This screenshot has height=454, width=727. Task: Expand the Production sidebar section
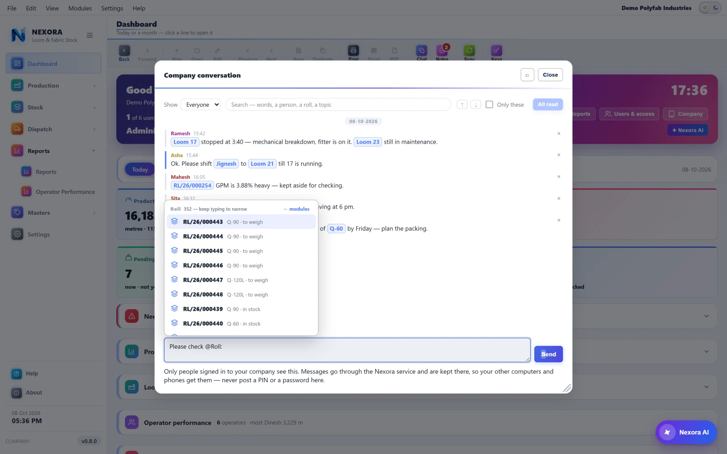53,86
